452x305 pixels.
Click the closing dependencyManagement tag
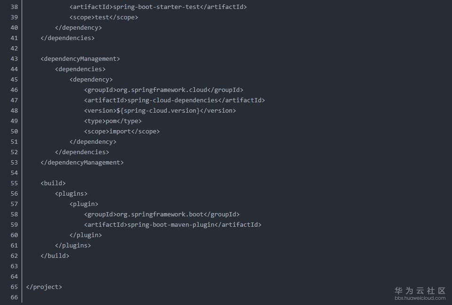(x=82, y=163)
